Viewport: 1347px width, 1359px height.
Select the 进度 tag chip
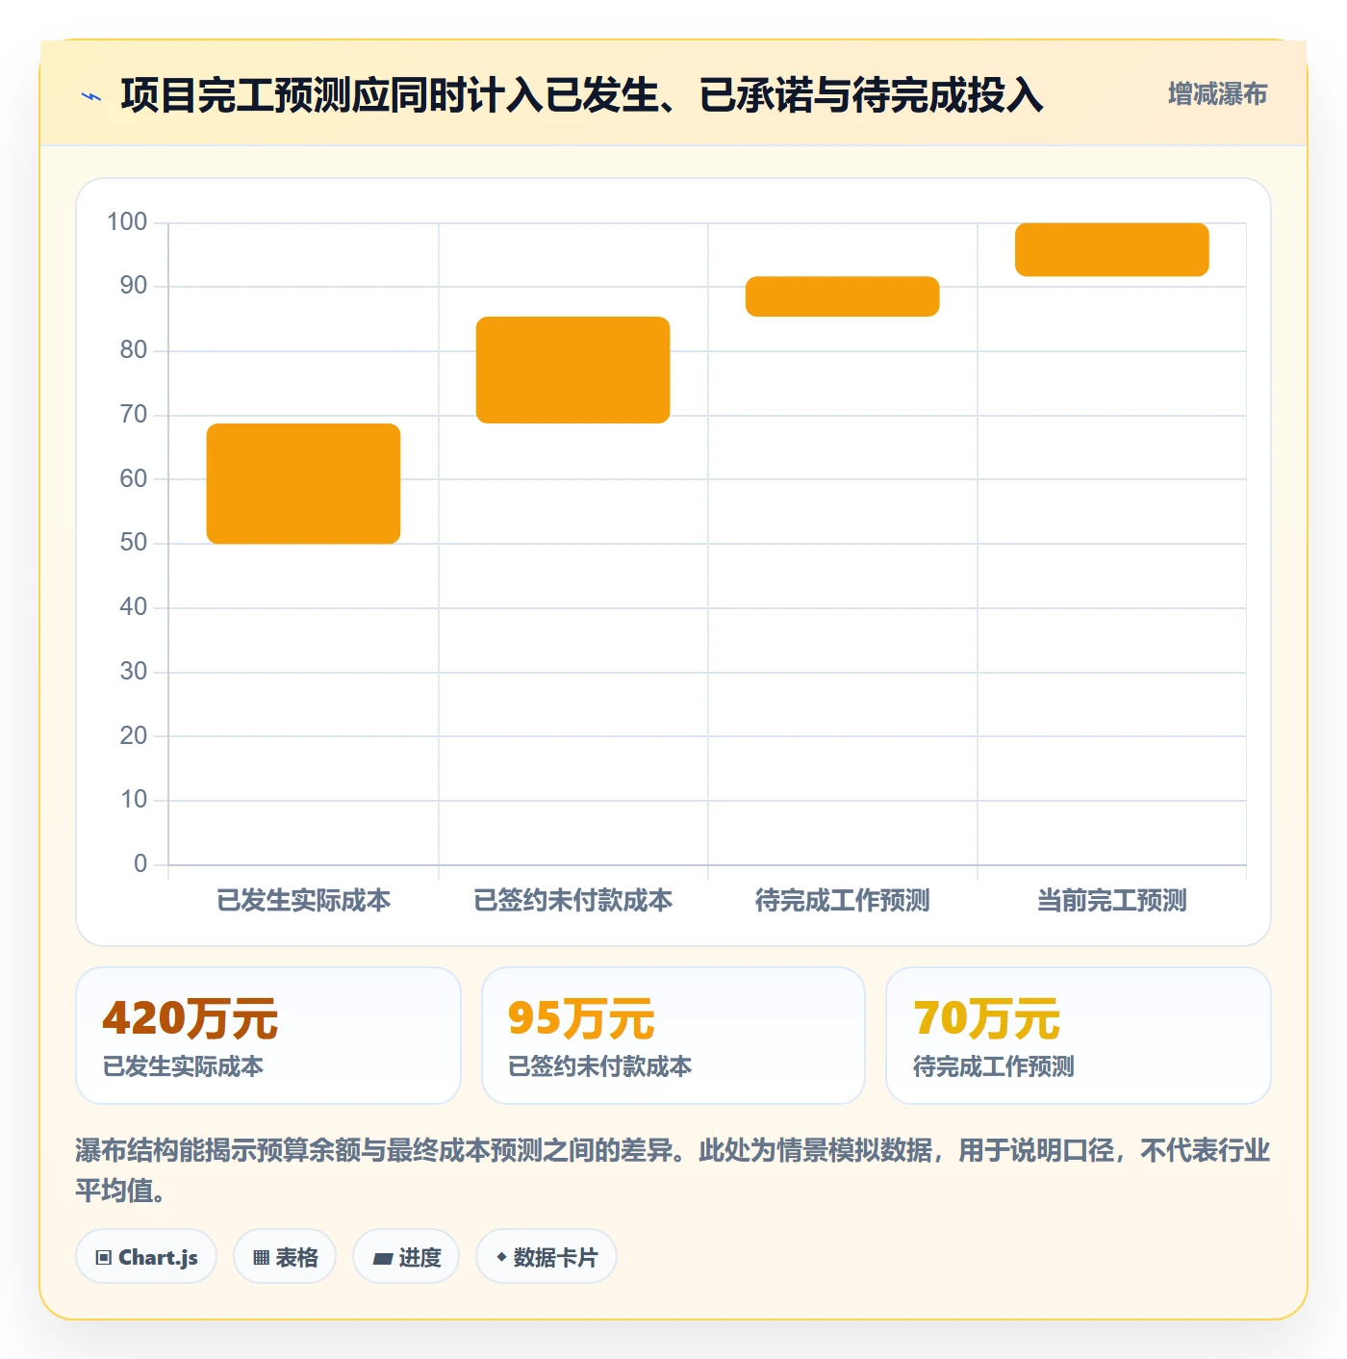pyautogui.click(x=406, y=1256)
